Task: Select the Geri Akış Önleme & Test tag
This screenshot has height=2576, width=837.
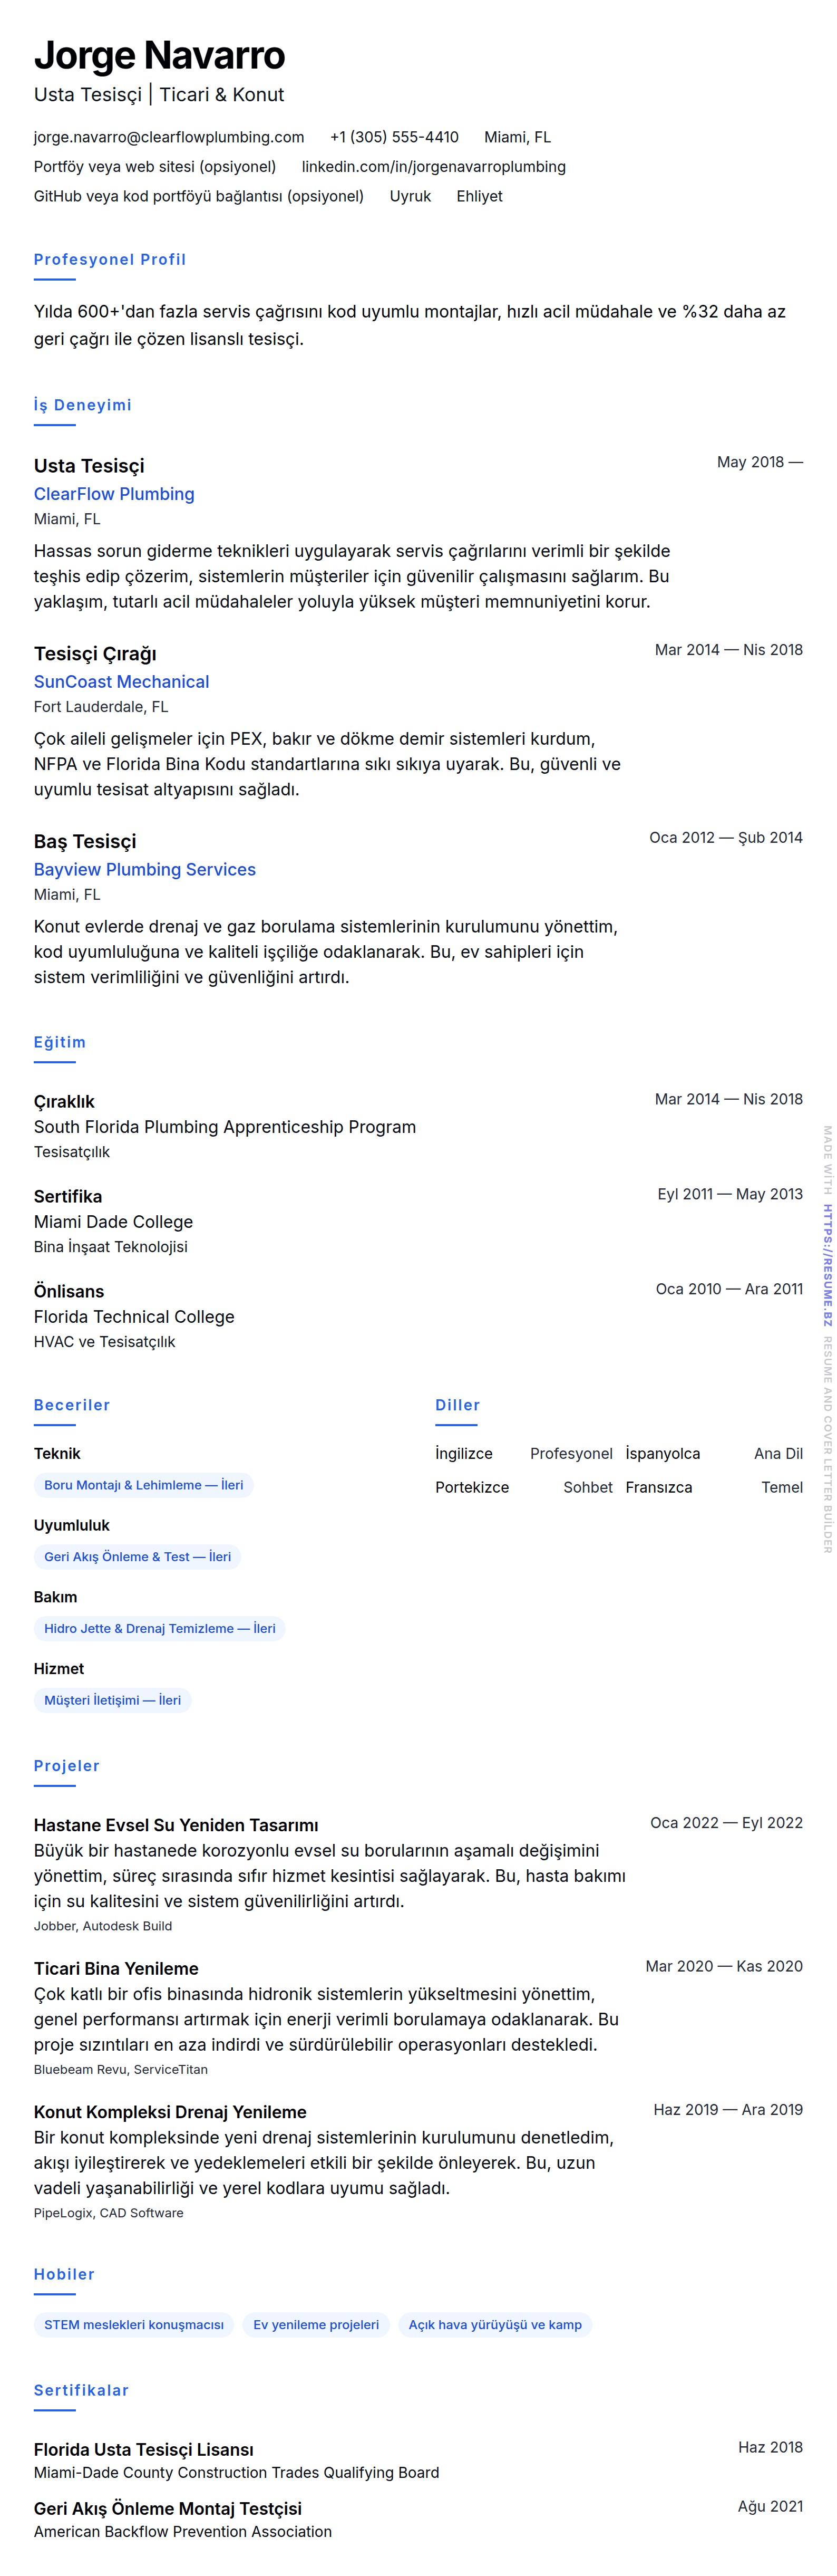Action: click(x=137, y=1557)
